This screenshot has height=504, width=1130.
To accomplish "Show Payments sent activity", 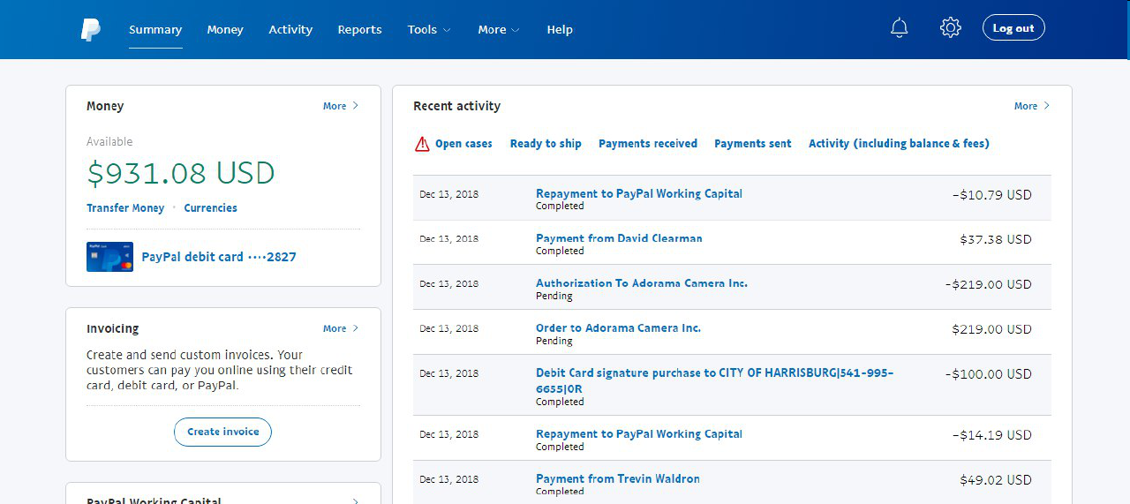I will coord(753,144).
